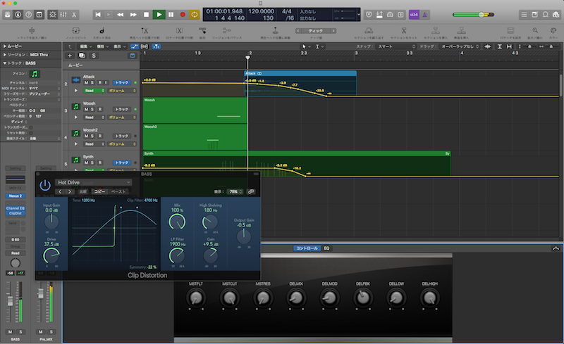Click the Split at Playhead toolbar icon
Viewport: 564px width, 344px height.
145,31
